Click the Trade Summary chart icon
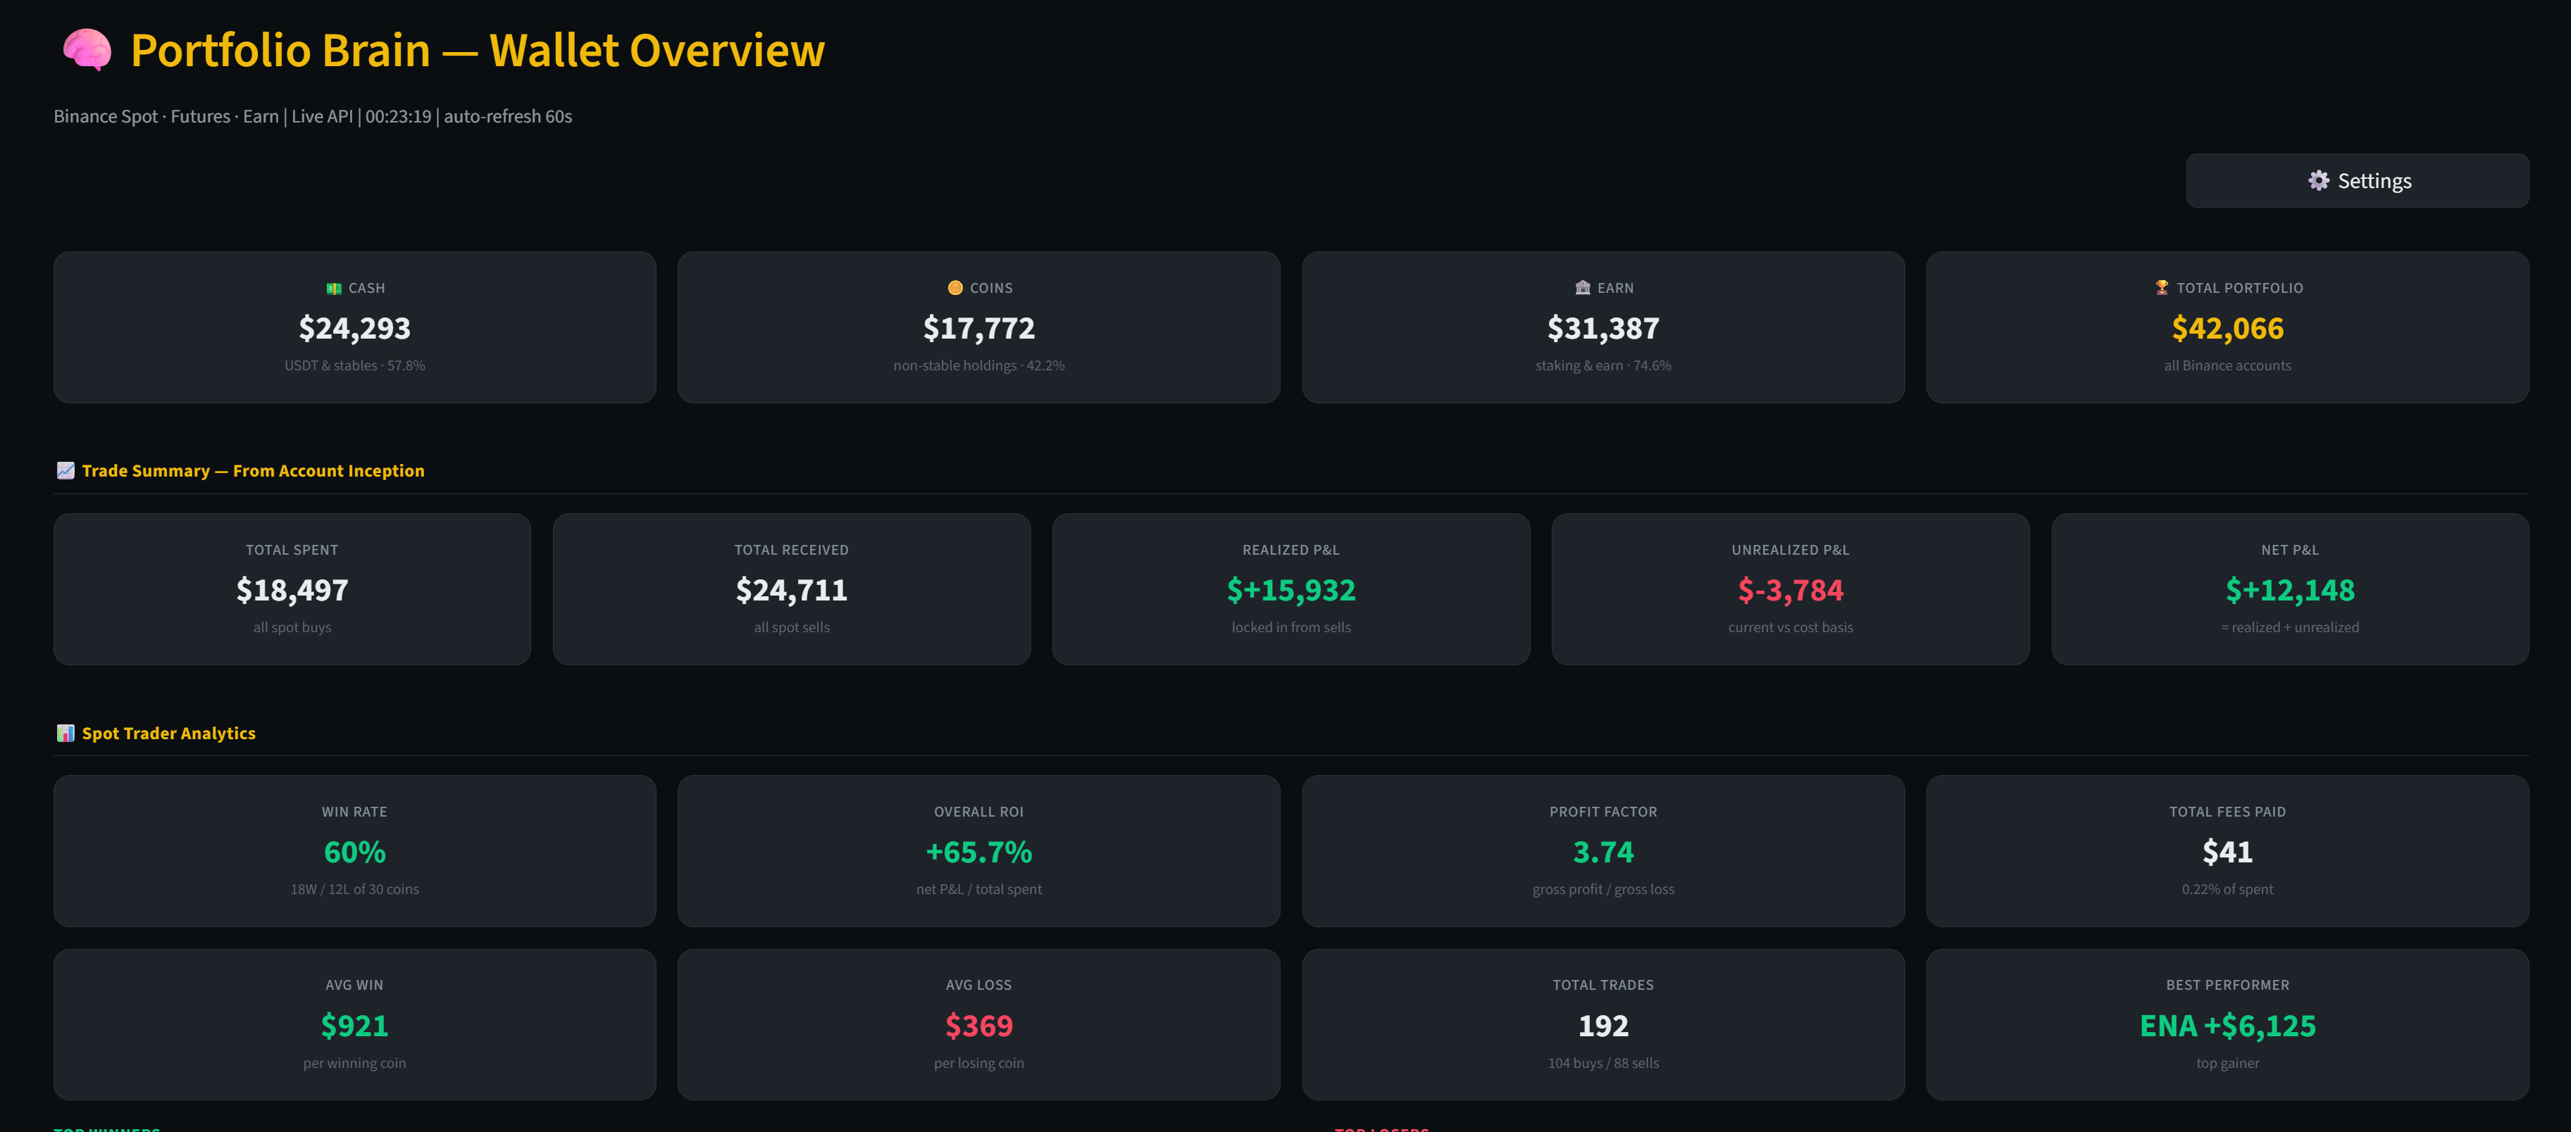This screenshot has width=2571, height=1132. click(66, 471)
